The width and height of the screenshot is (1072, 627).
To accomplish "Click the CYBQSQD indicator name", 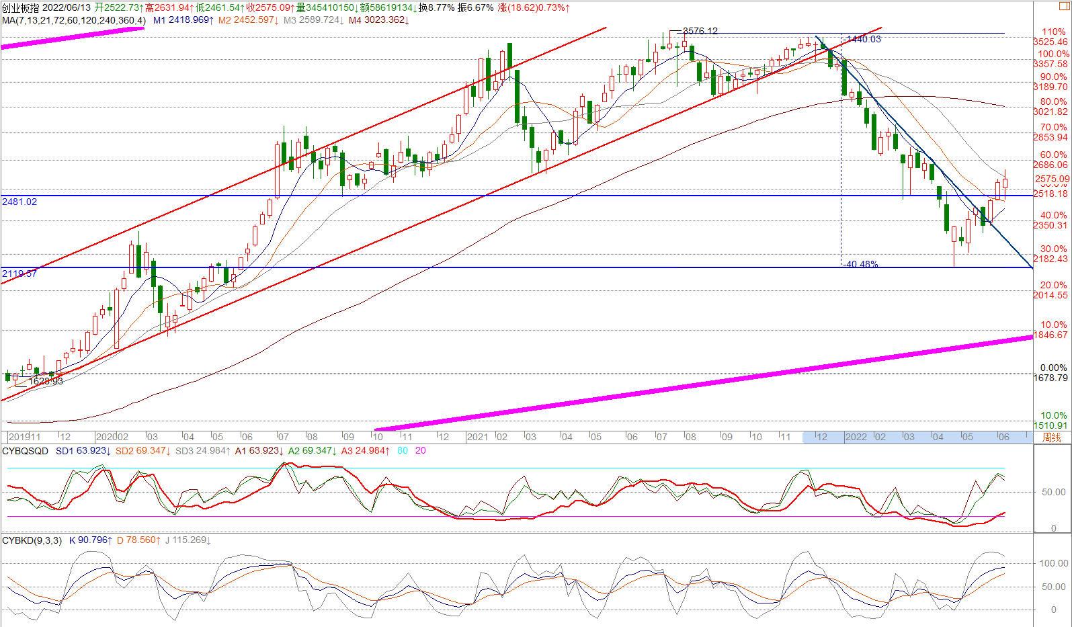I will pyautogui.click(x=25, y=451).
